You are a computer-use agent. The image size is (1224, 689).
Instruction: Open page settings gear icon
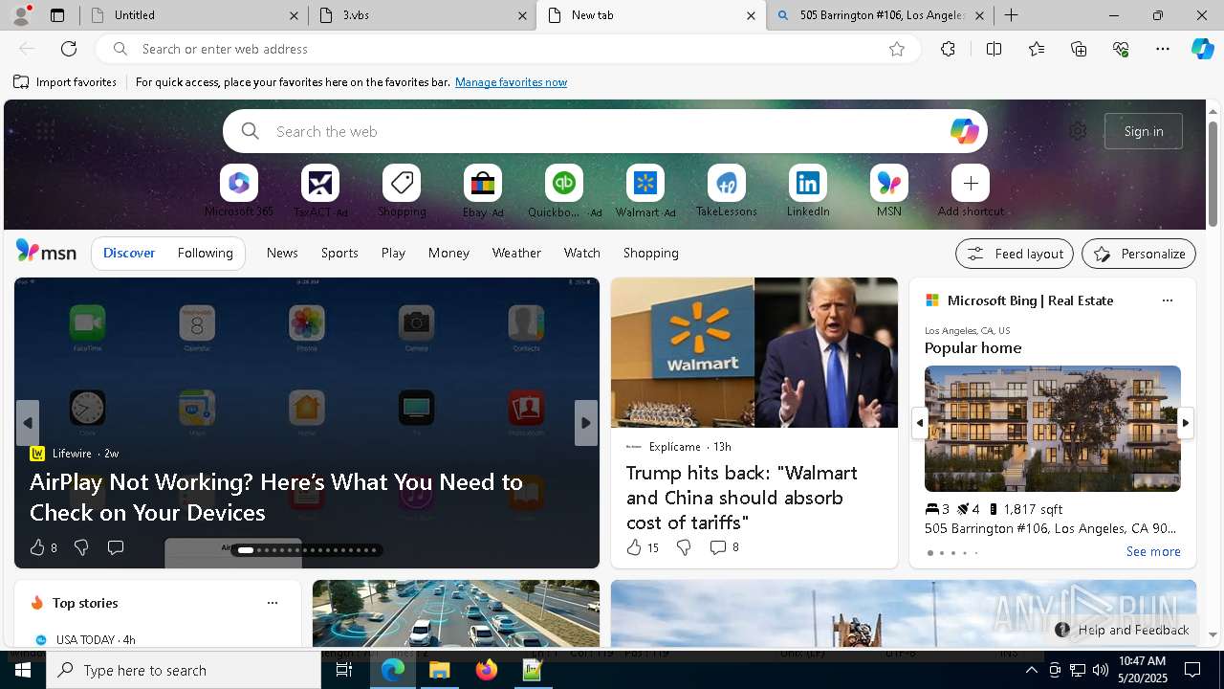(1078, 131)
